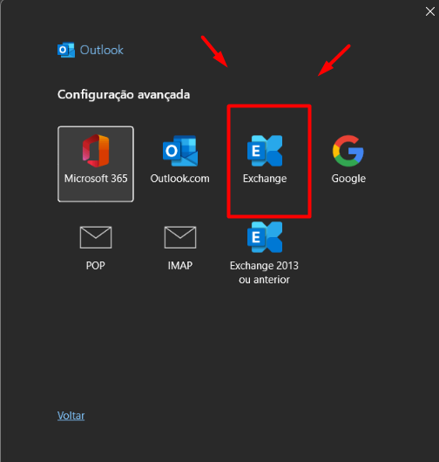Click the Voltar link
Viewport: 439px width, 462px height.
click(71, 416)
